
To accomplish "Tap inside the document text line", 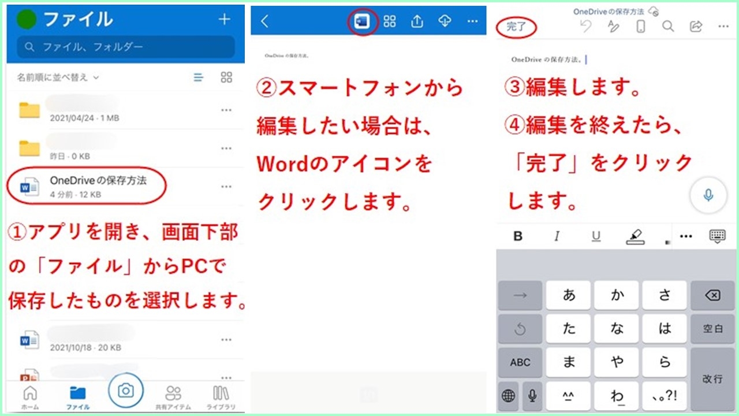I will click(x=548, y=59).
